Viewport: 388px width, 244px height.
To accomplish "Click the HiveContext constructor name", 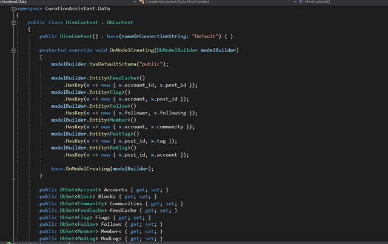I will 76,36.
